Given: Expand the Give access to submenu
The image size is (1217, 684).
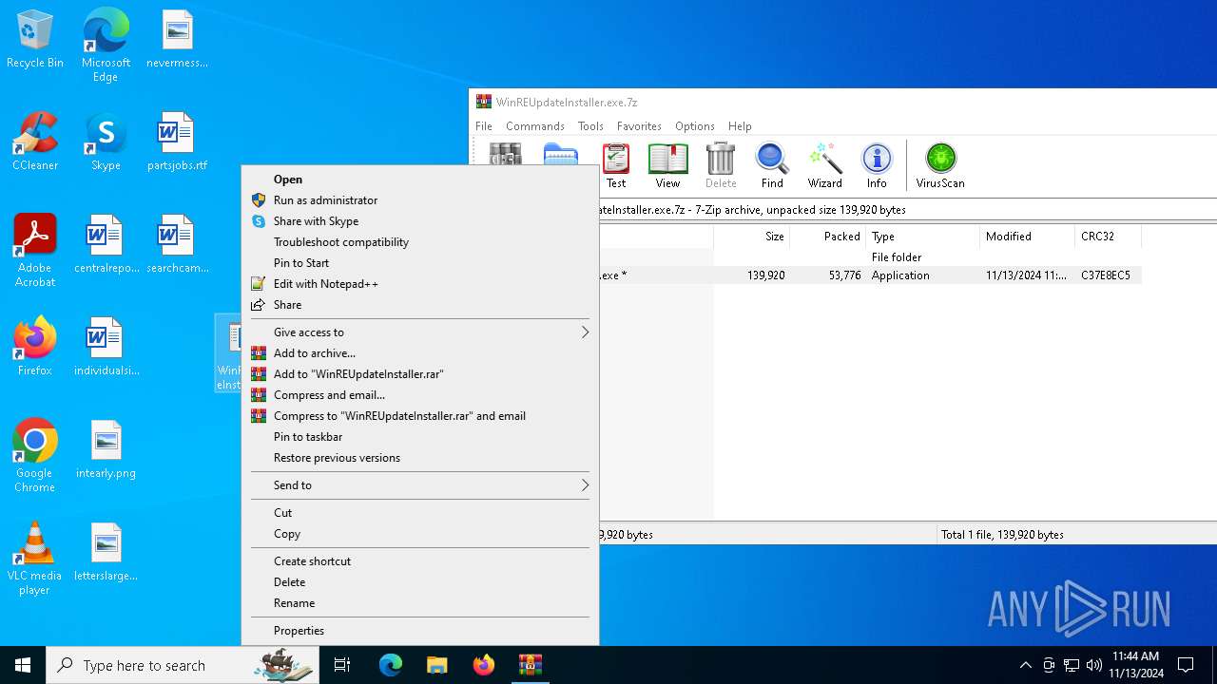Looking at the screenshot, I should coord(420,332).
